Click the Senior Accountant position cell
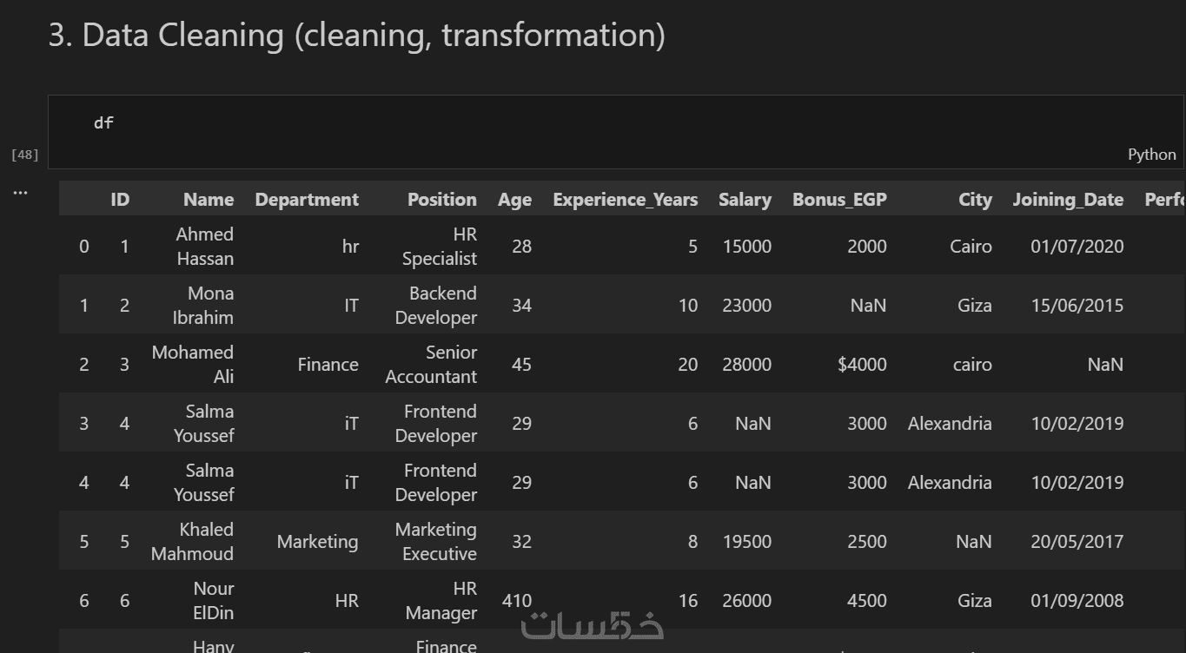Viewport: 1186px width, 653px height. click(x=431, y=365)
